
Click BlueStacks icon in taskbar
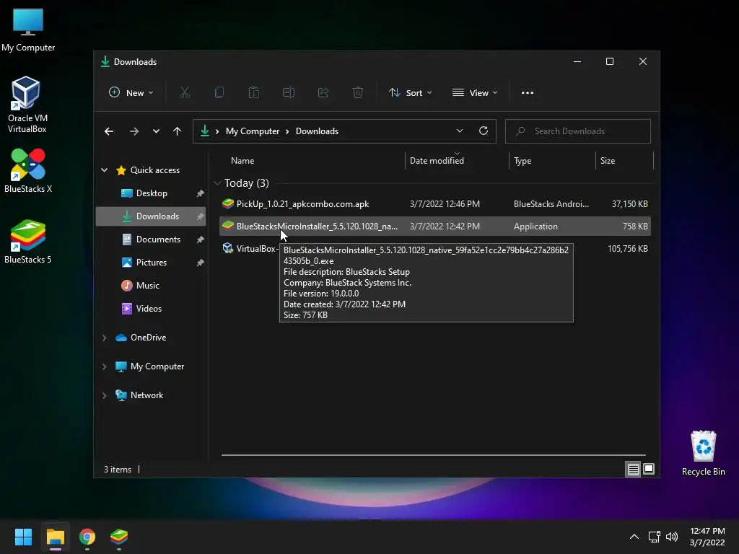click(119, 537)
